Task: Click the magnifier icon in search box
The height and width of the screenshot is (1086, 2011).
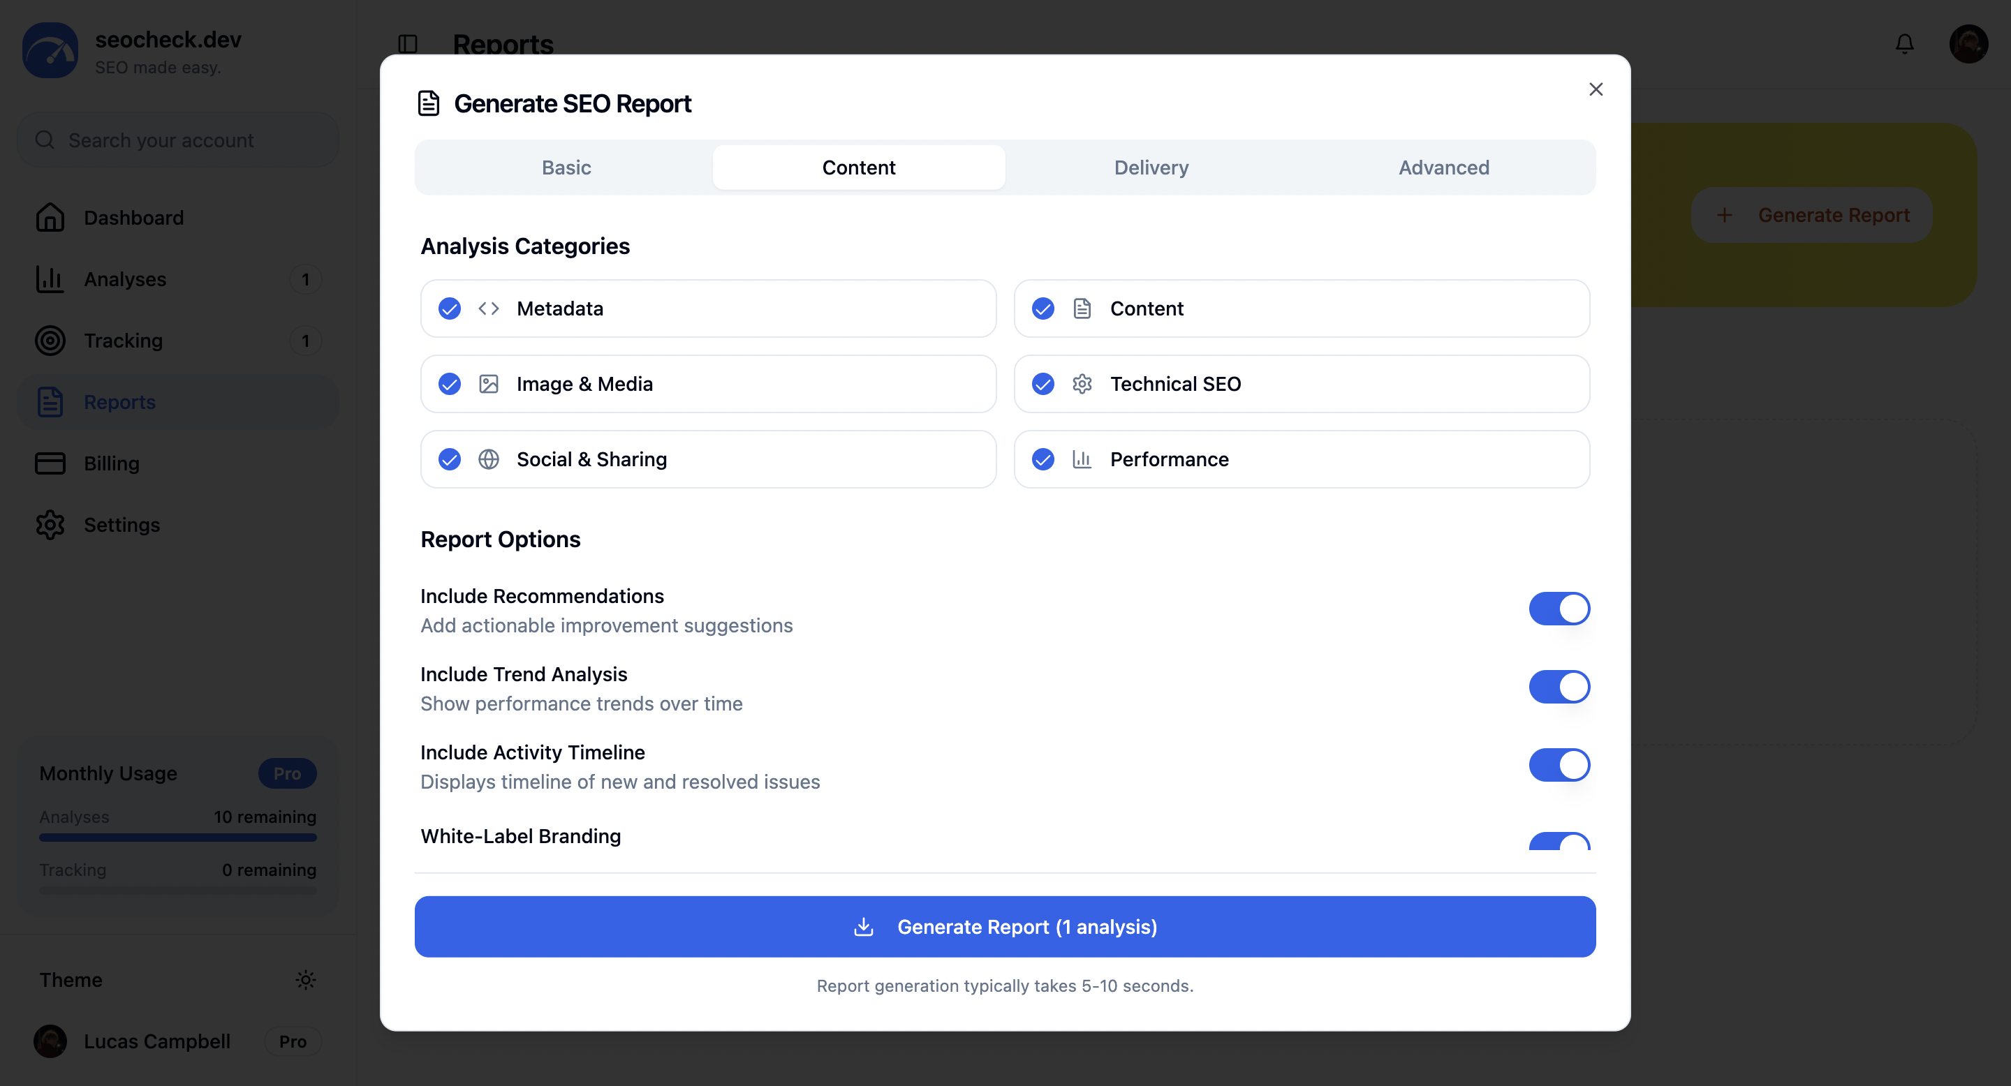Action: tap(45, 140)
